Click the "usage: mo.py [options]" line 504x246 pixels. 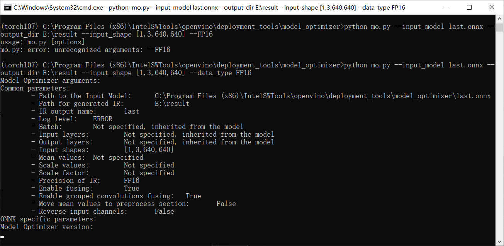coord(42,42)
